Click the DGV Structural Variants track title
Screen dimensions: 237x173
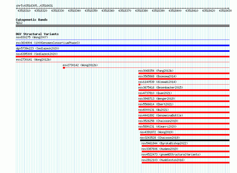click(37, 34)
